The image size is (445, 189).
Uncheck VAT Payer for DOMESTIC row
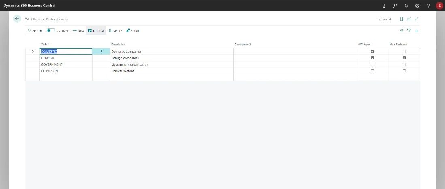[x=373, y=51]
